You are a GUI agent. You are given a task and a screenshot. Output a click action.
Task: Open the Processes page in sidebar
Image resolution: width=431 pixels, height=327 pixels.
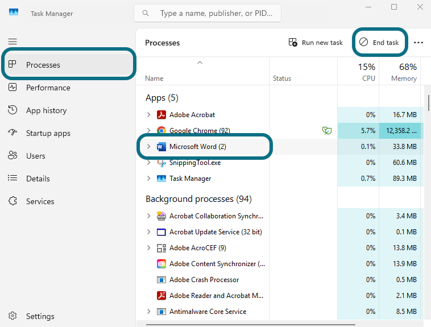[69, 65]
